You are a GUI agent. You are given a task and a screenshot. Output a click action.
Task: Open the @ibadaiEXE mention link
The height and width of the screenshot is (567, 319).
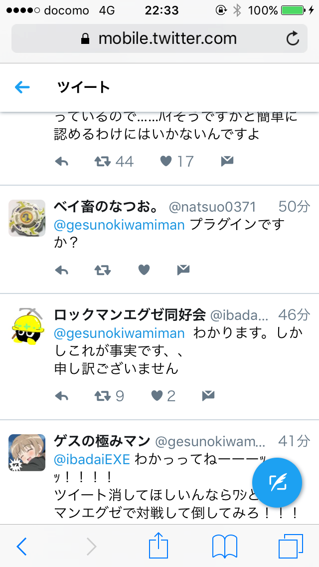click(92, 459)
